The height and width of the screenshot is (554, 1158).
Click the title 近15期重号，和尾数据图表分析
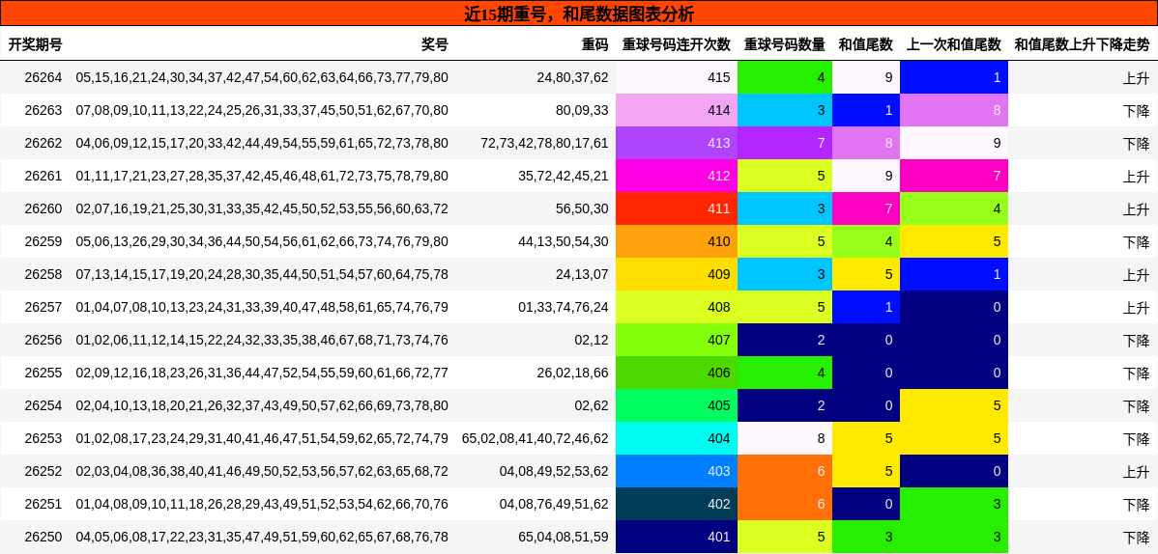tap(579, 14)
